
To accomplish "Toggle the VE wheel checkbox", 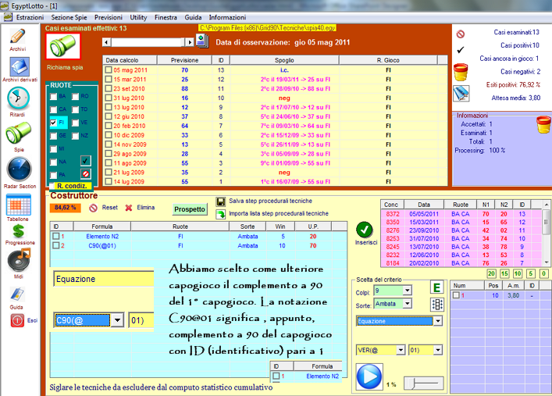I will point(75,123).
